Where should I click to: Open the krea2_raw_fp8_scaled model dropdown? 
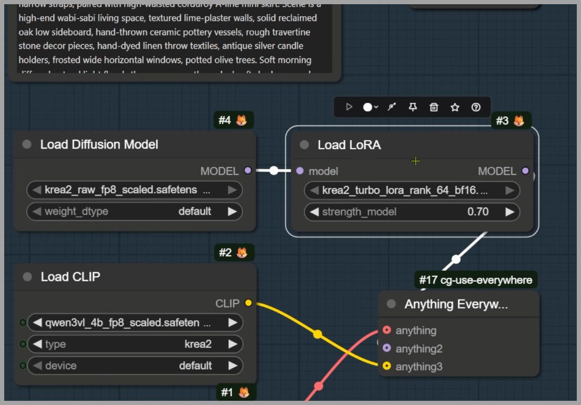[134, 190]
